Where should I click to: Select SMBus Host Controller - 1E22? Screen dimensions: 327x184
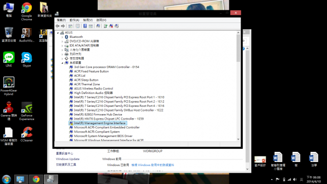pyautogui.click(x=119, y=110)
